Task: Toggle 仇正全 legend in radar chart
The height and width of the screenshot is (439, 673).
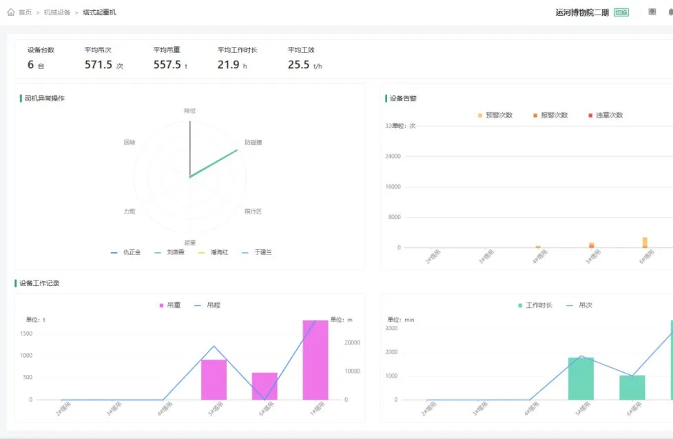Action: click(126, 252)
